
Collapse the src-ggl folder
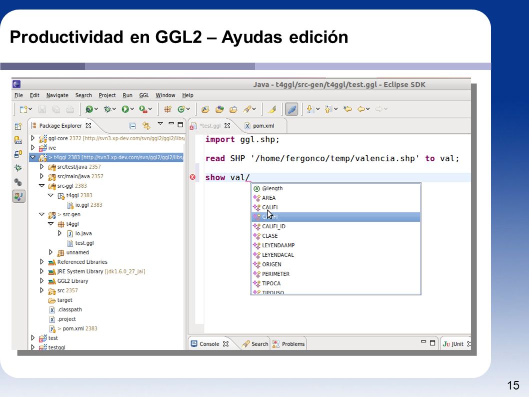tap(42, 186)
